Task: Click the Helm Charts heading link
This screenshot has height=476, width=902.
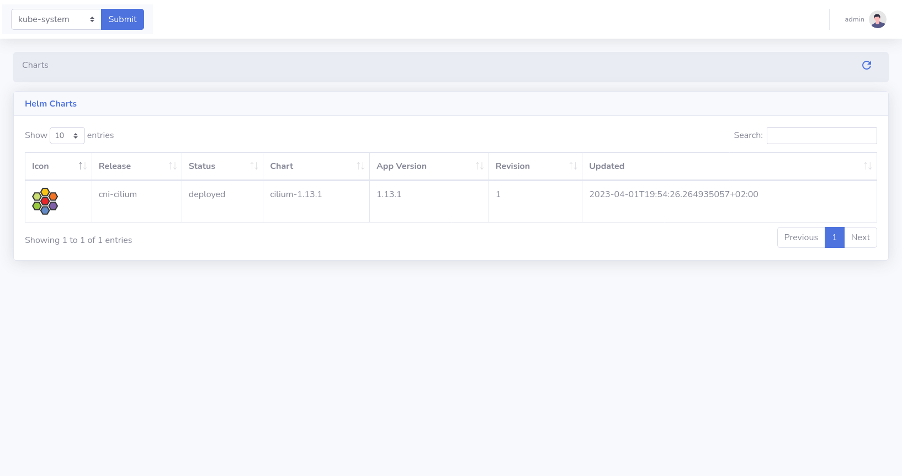Action: (51, 104)
